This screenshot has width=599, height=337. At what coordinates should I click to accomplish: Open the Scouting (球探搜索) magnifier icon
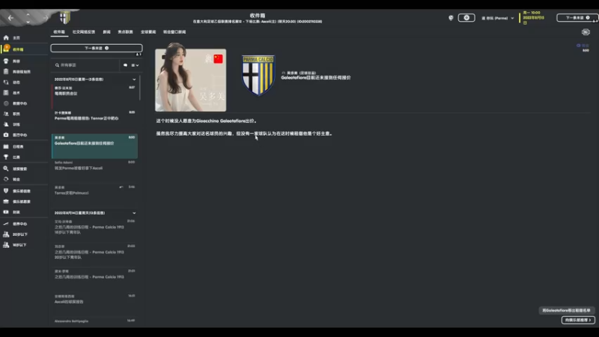tap(6, 168)
